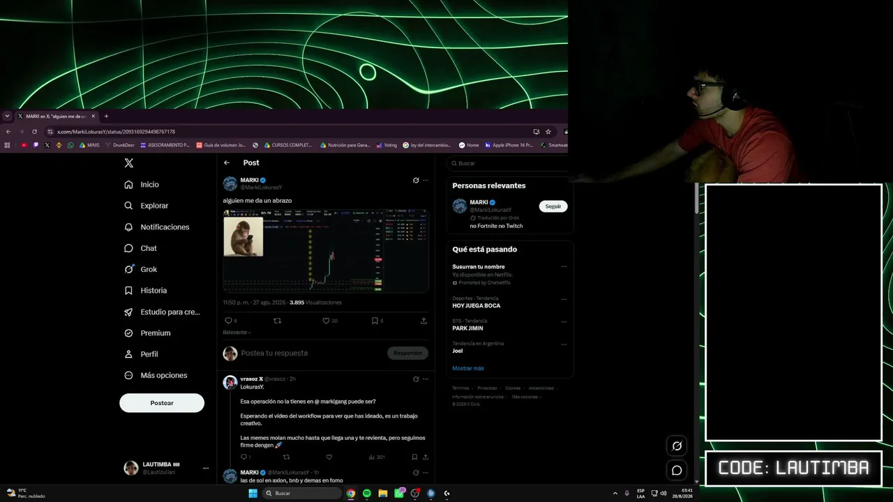
Task: Click the Grok icon on vrasoz's reply
Action: 416,379
